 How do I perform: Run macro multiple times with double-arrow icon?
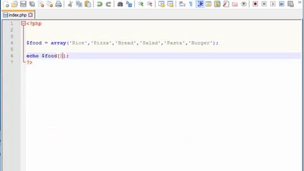coord(282,4)
